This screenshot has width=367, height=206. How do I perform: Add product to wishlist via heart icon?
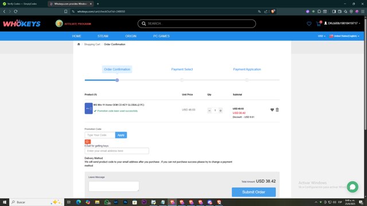[272, 109]
